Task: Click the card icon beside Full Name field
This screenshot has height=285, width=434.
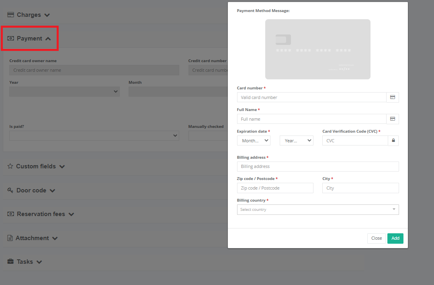Action: [393, 119]
